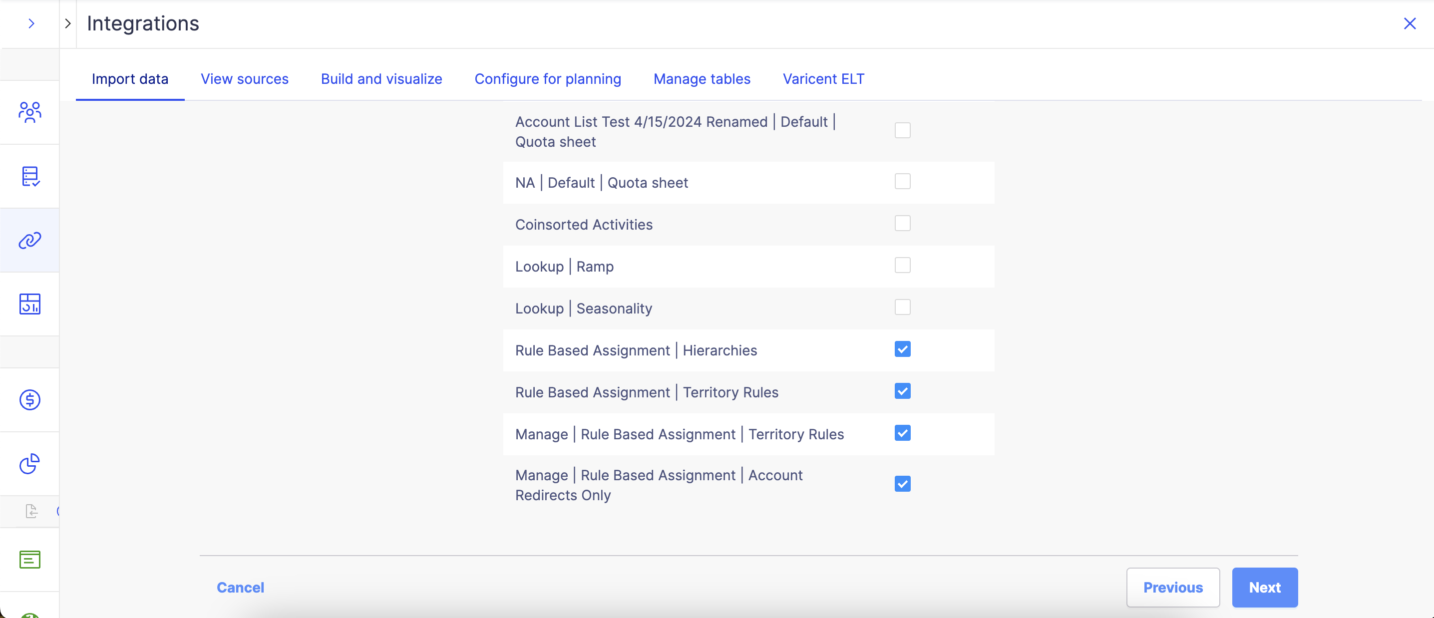Image resolution: width=1434 pixels, height=618 pixels.
Task: Click the Lookup | Ramp row label
Action: [564, 267]
